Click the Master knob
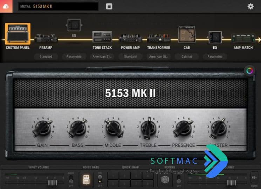 click(x=219, y=128)
